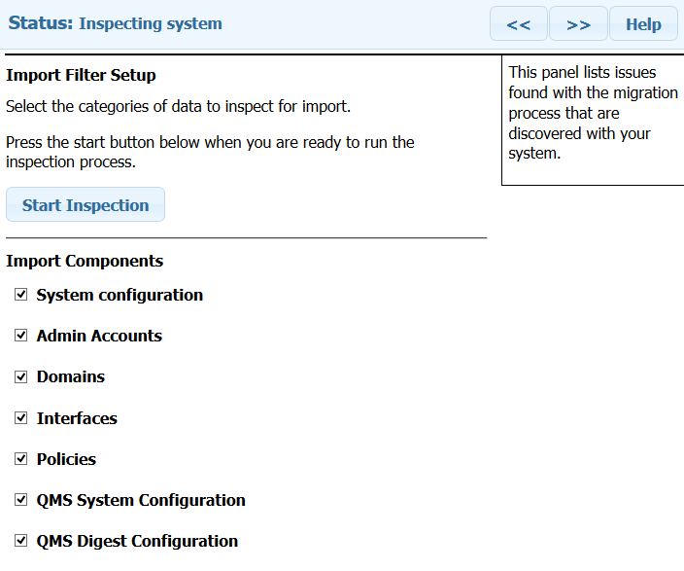Open the Help page

click(x=643, y=24)
